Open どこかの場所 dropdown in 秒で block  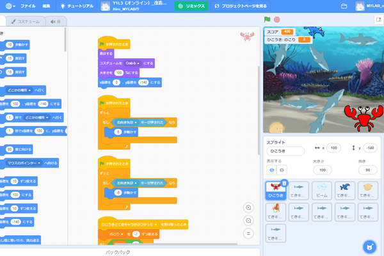point(36,118)
